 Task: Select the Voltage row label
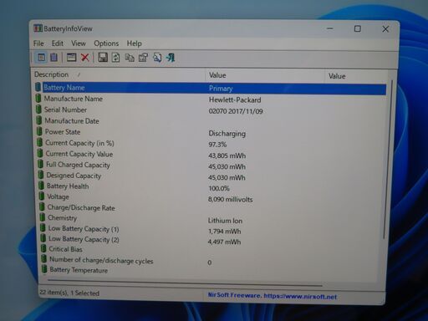(58, 196)
